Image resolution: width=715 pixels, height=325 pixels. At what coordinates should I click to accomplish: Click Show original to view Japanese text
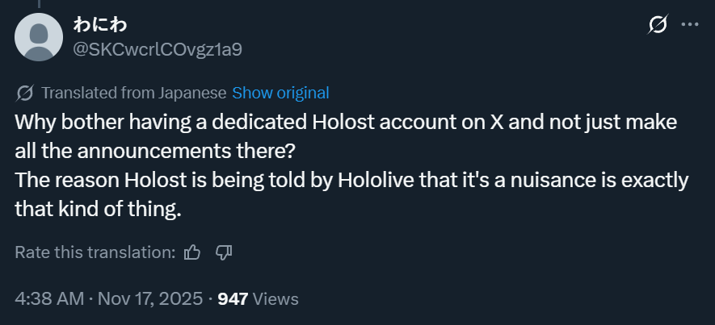pyautogui.click(x=280, y=93)
